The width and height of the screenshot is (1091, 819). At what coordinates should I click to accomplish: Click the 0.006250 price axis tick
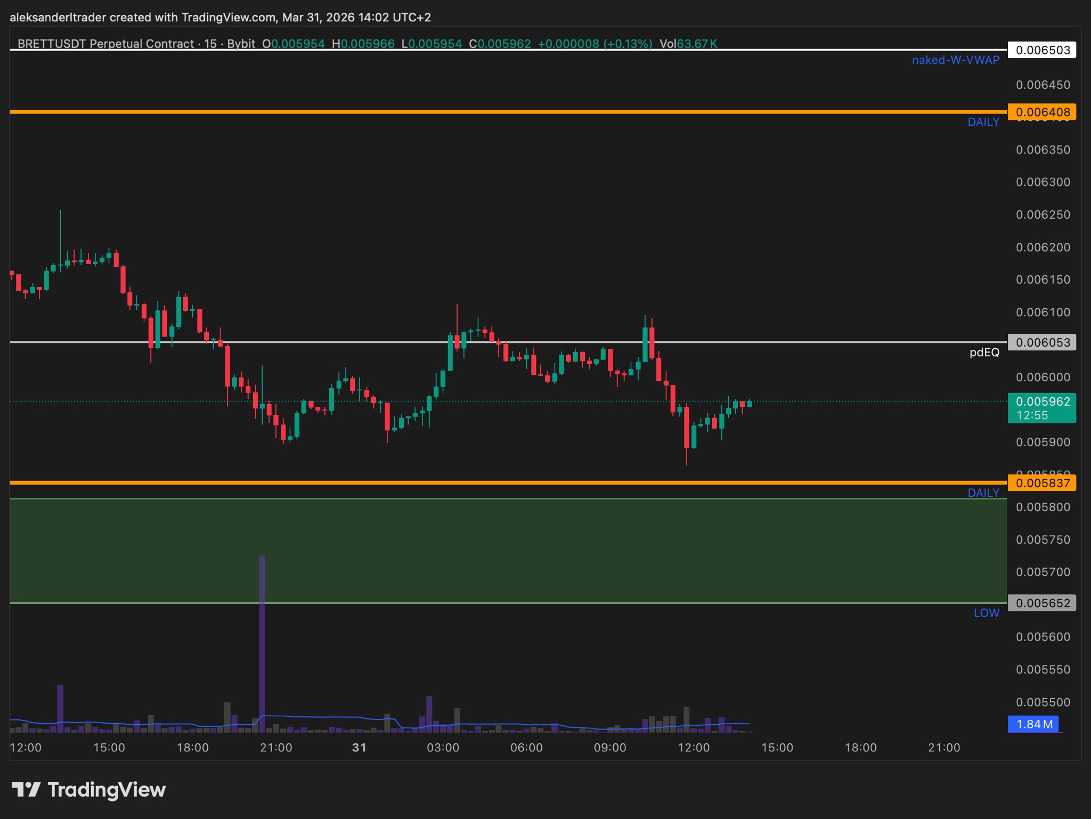pyautogui.click(x=1043, y=215)
